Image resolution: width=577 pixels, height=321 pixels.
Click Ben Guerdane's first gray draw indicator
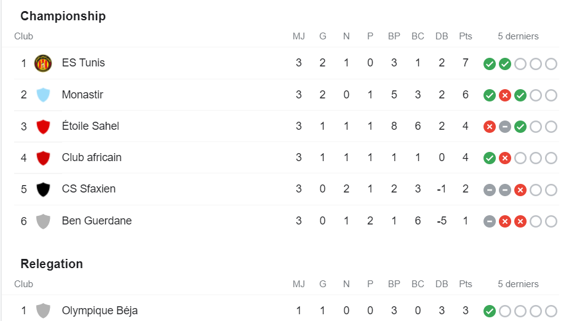pos(490,222)
